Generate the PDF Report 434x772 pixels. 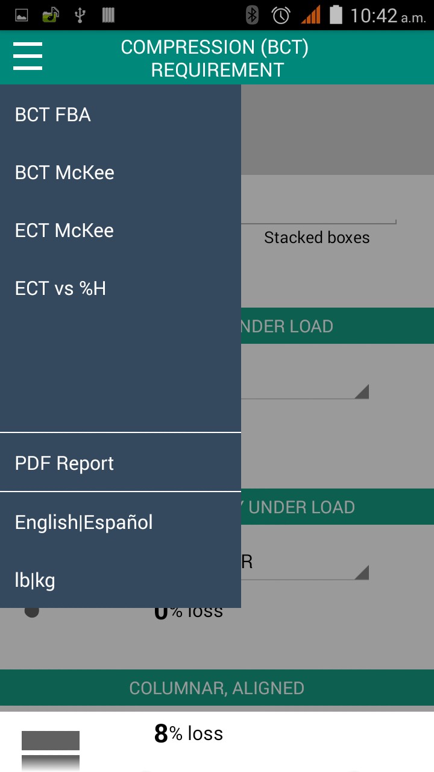[x=64, y=463]
